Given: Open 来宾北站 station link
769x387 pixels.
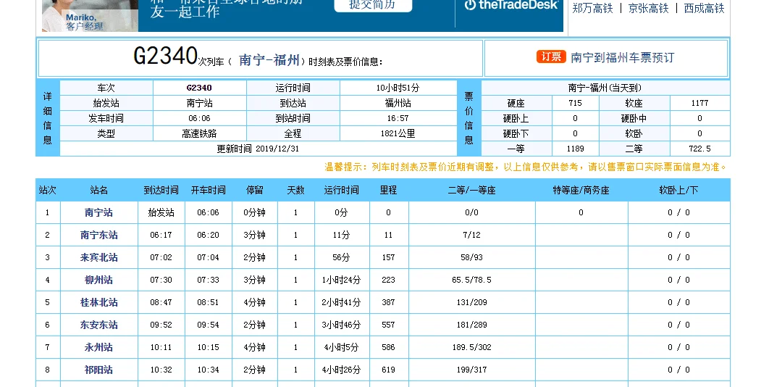Looking at the screenshot, I should pyautogui.click(x=98, y=257).
